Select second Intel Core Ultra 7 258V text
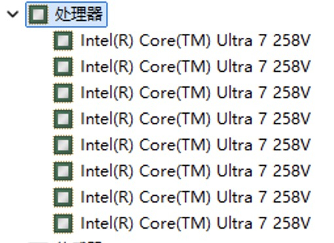Viewport: 334px width, 243px height. coord(195,67)
